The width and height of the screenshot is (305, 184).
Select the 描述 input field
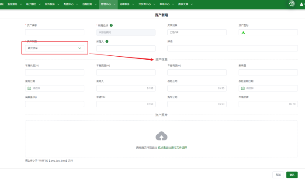pyautogui.click(x=232, y=48)
